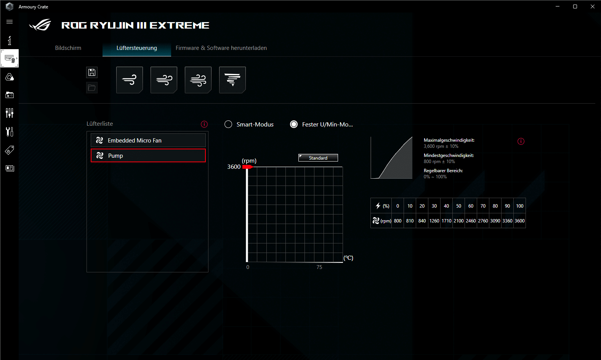Open Game Library sidebar icon
This screenshot has height=360, width=601.
10,95
